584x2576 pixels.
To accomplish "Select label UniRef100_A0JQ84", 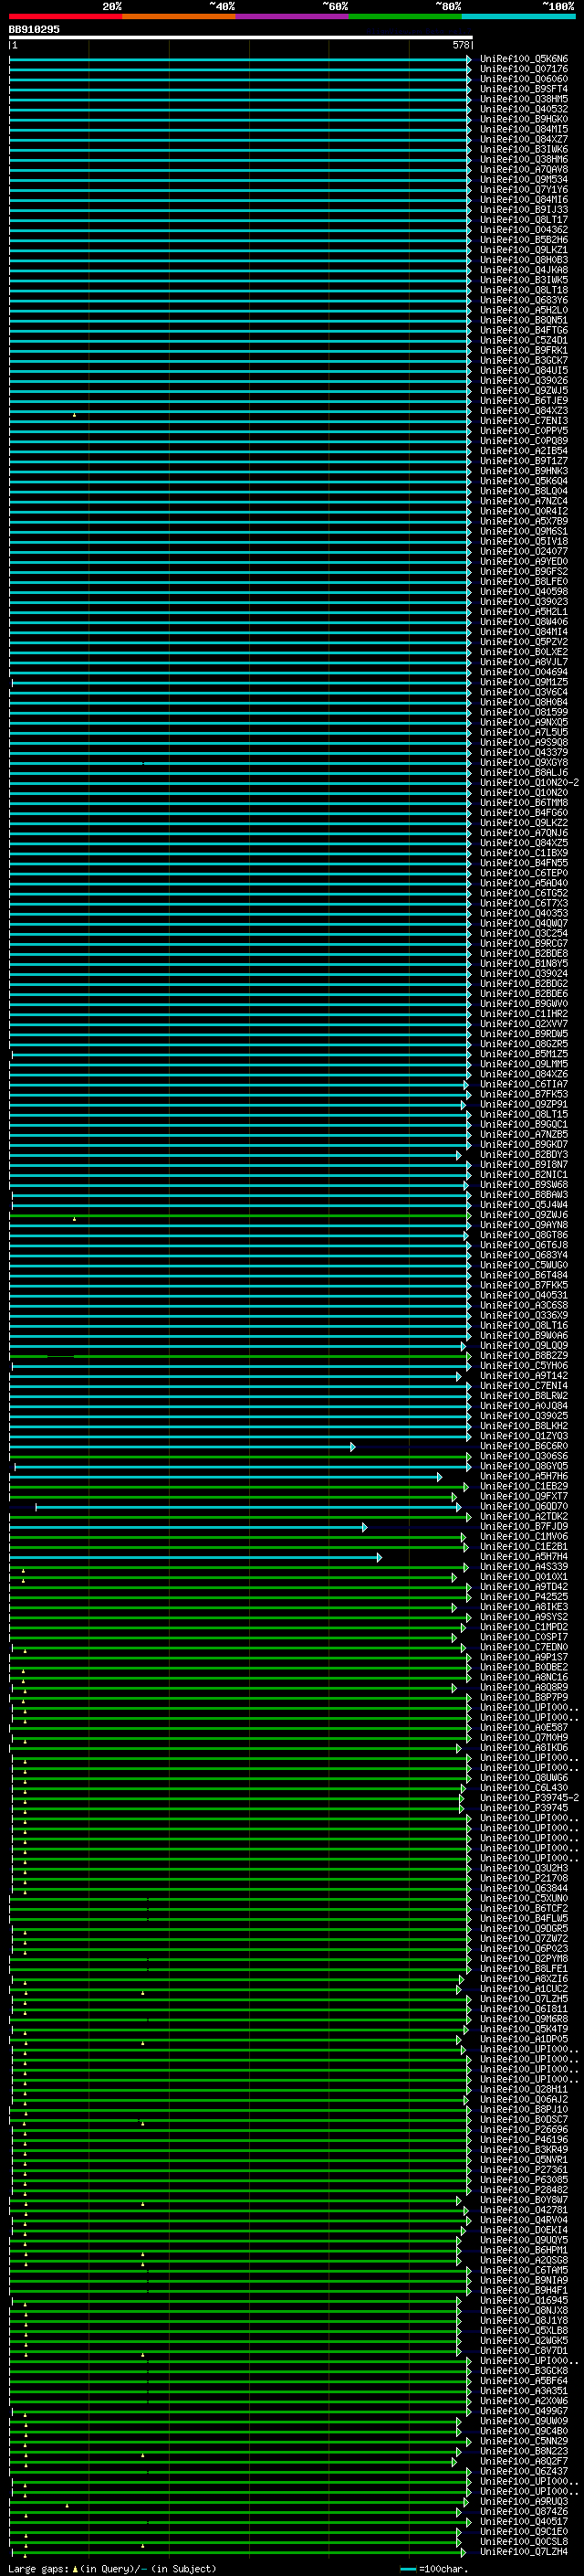I will (x=524, y=1406).
